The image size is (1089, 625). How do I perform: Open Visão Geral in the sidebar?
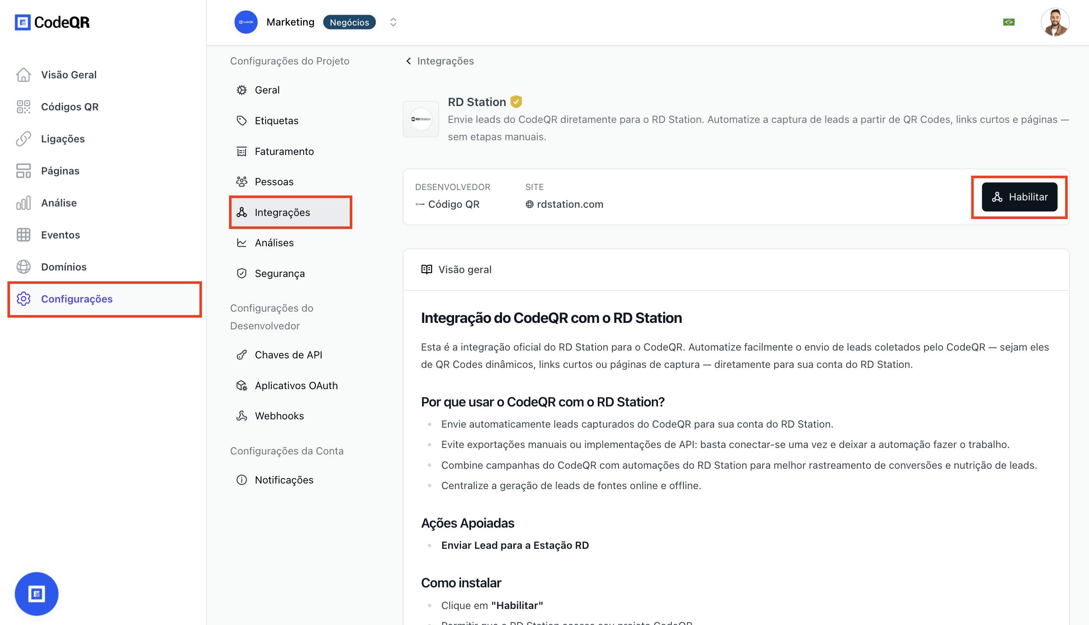coord(69,74)
